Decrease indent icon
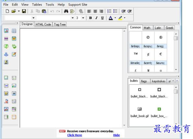This screenshot has height=139, width=193. [124, 11]
